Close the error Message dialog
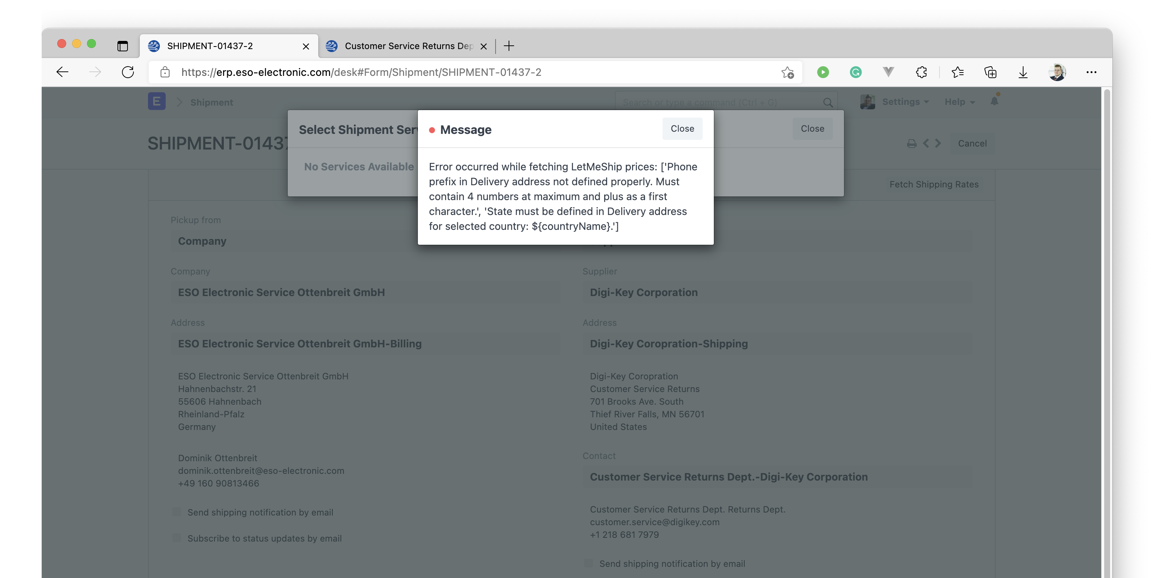The image size is (1154, 578). (x=682, y=129)
